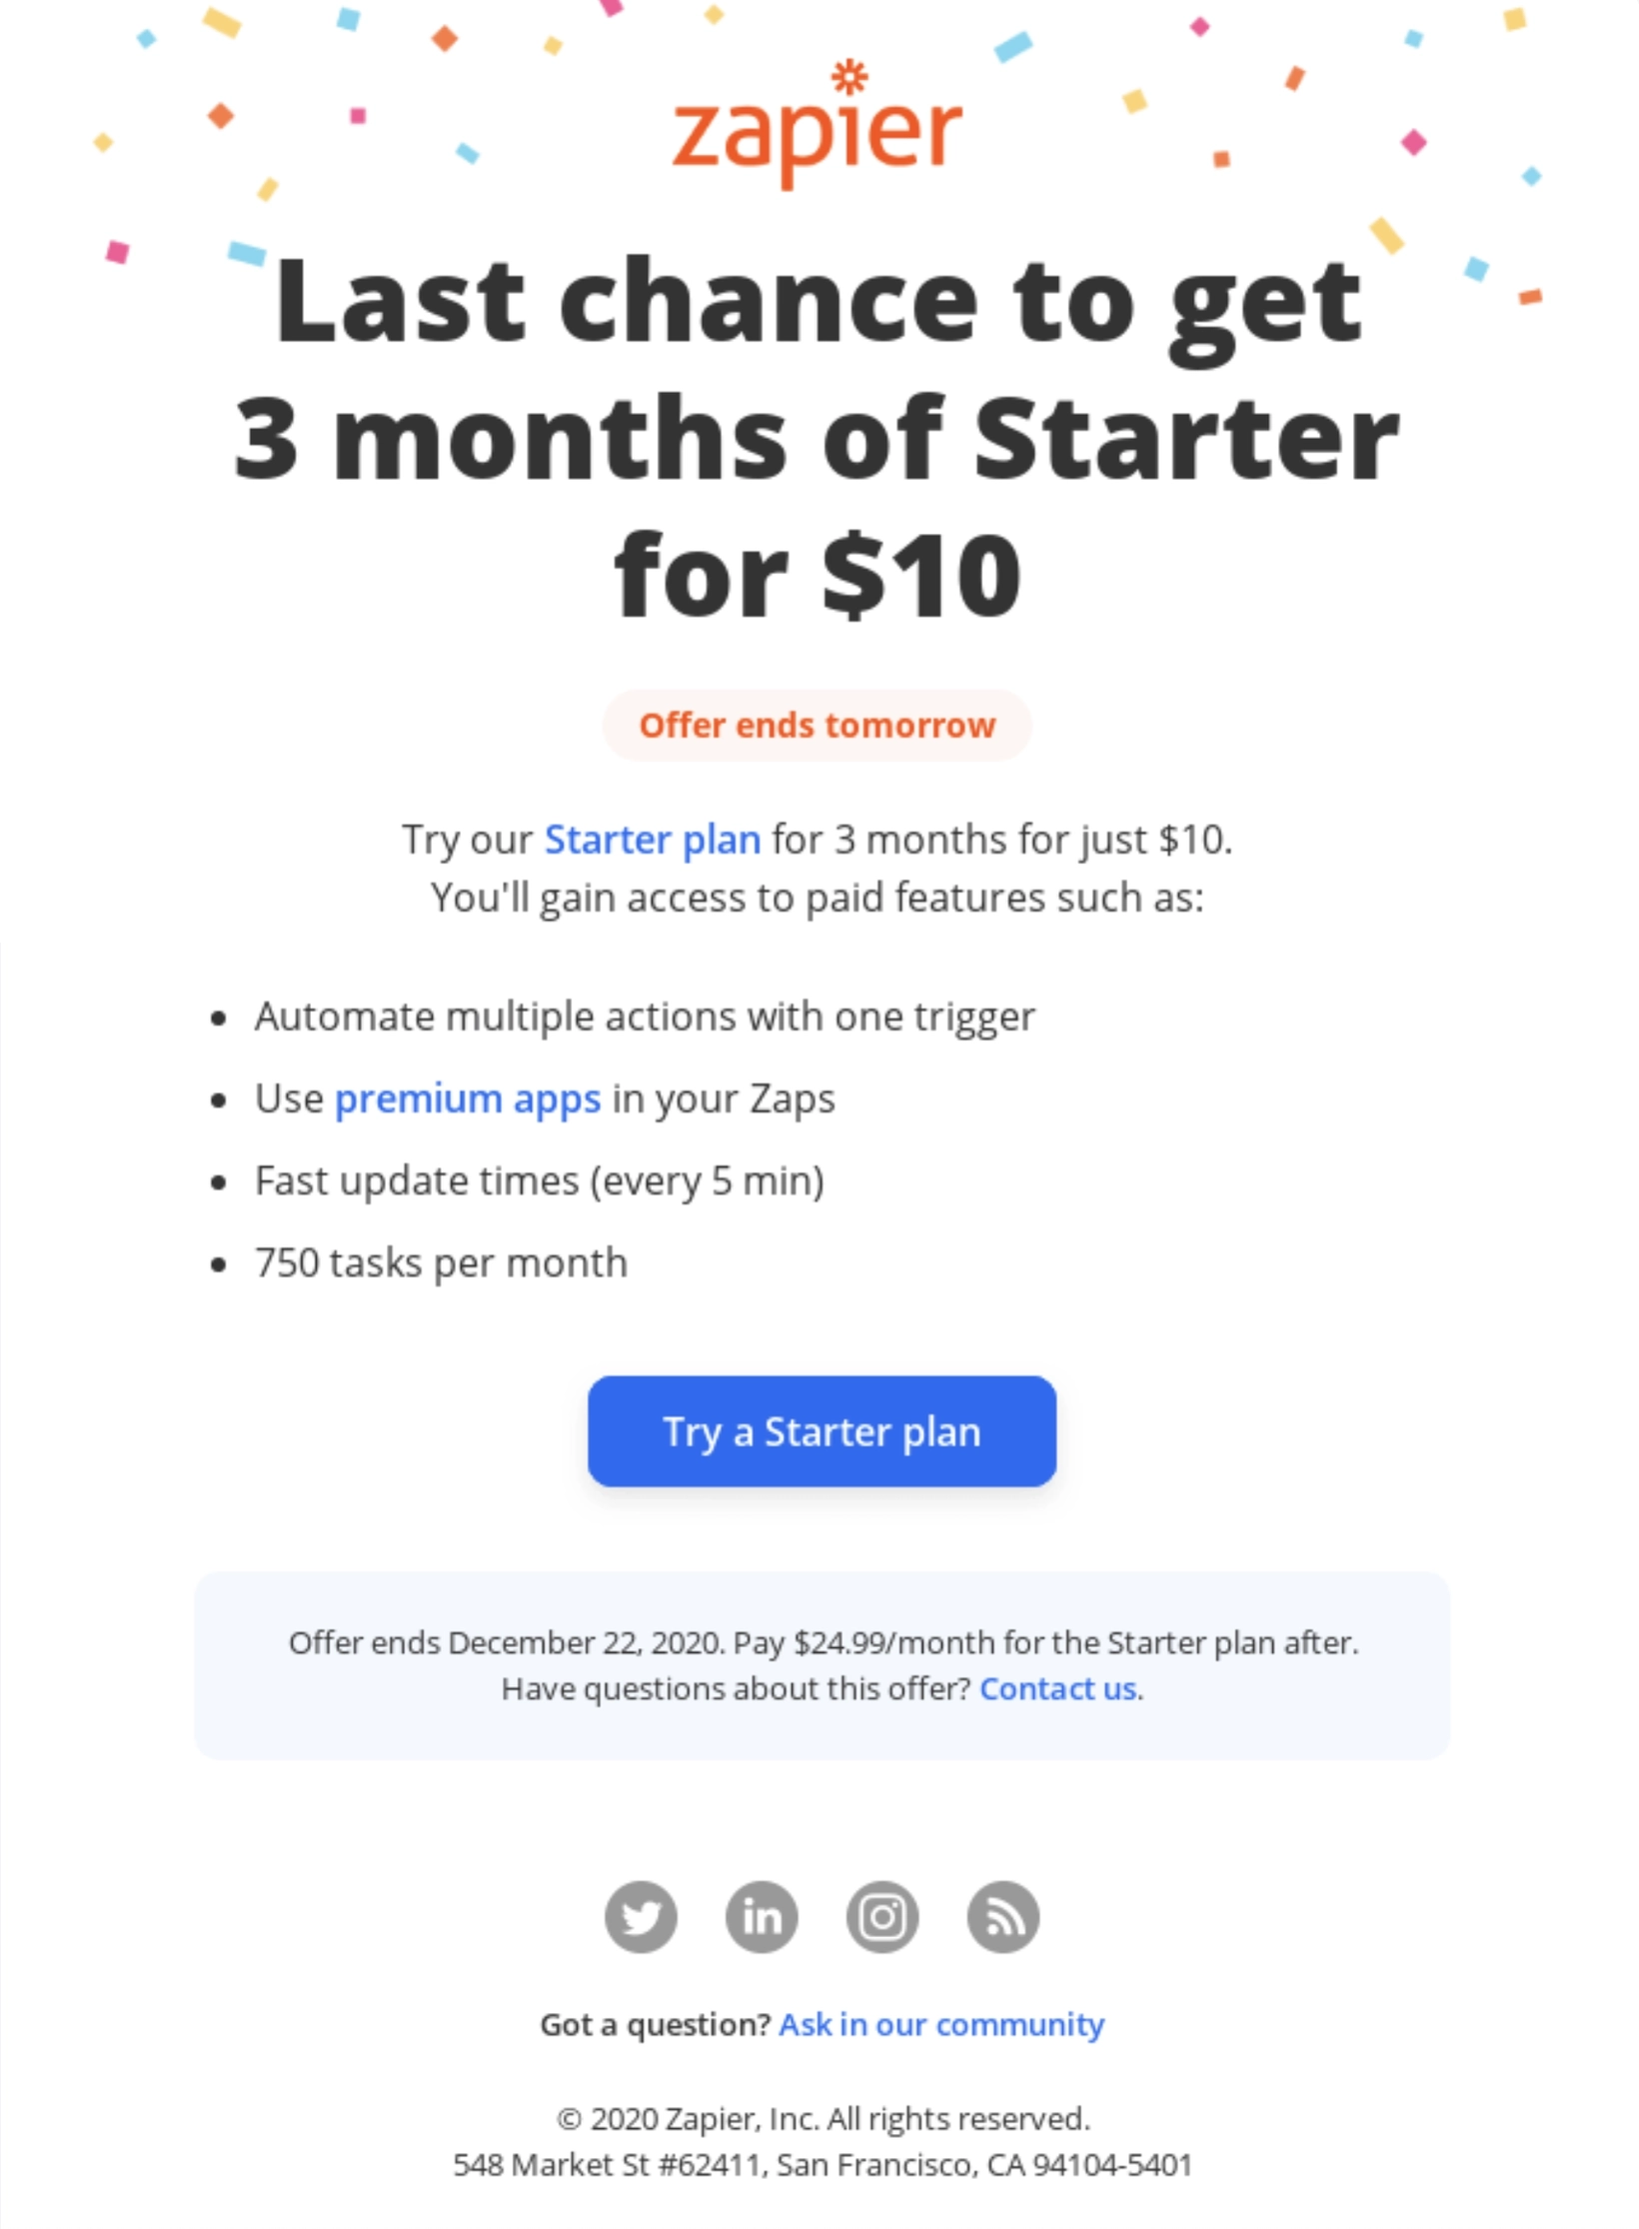Image resolution: width=1639 pixels, height=2229 pixels.
Task: Select the copyright notice line
Action: pos(819,2119)
